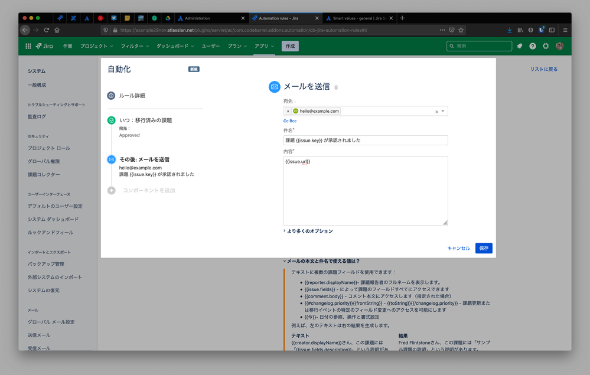Click the Bcc link under recipients
Image resolution: width=590 pixels, height=375 pixels.
coord(293,121)
